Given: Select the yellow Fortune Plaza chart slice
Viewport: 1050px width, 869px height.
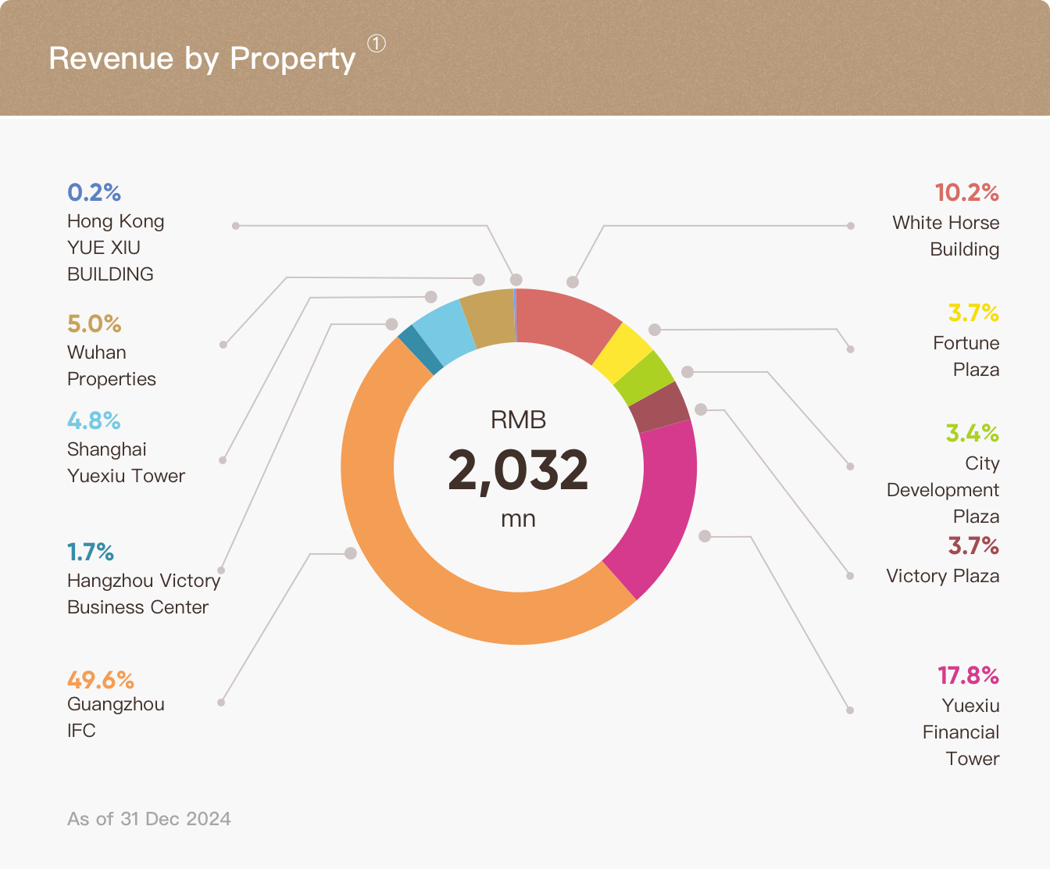Looking at the screenshot, I should (x=621, y=352).
